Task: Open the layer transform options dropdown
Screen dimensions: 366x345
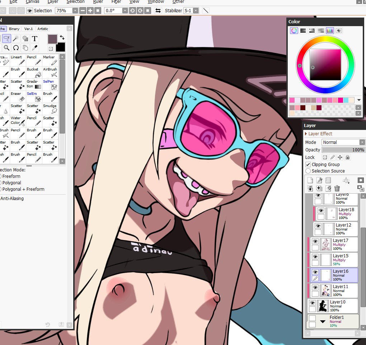Action: (346, 180)
